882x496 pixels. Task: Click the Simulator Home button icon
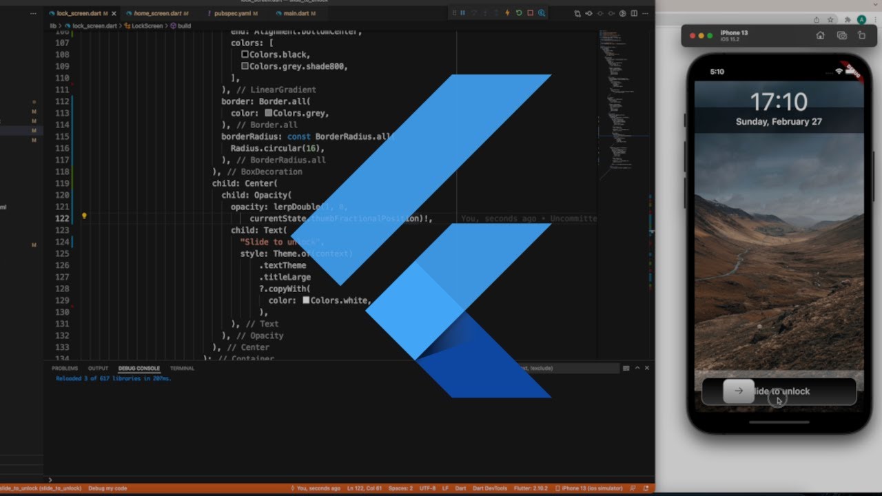point(820,36)
